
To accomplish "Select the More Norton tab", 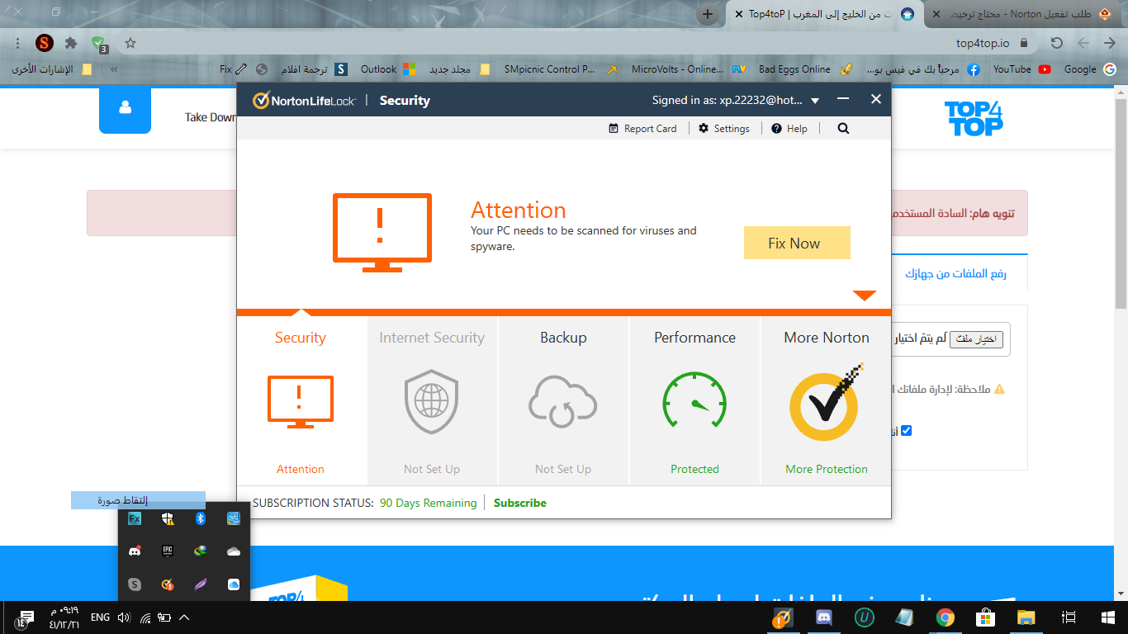I will 827,400.
